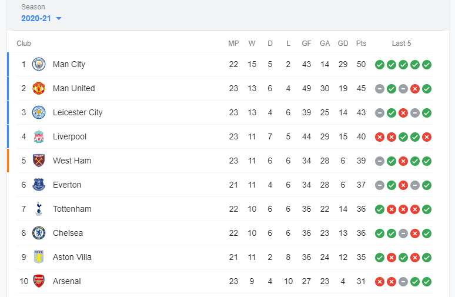
Task: Click the Chelsea club crest
Action: point(39,233)
